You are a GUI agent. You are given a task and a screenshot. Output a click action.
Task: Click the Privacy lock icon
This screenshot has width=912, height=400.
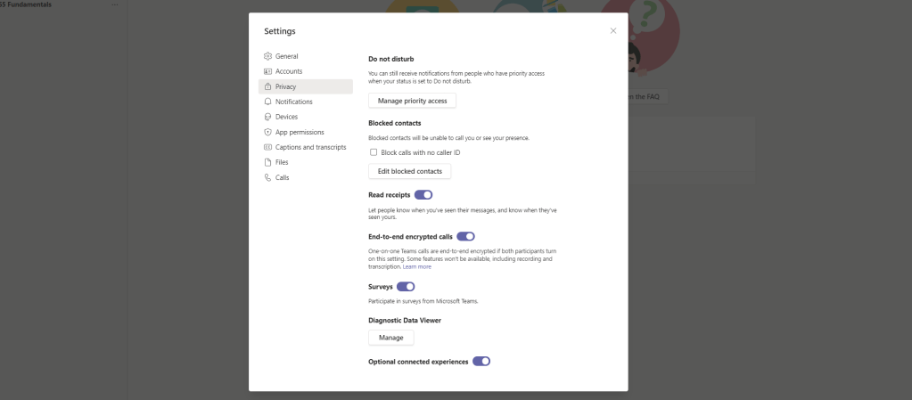tap(267, 86)
